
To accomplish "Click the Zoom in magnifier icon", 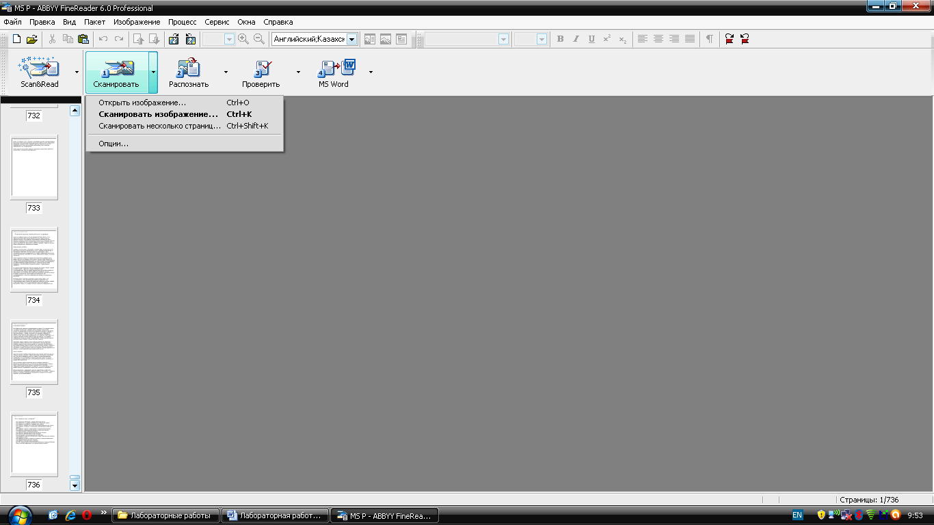I will point(243,39).
